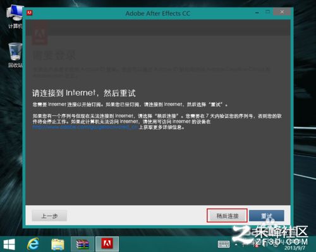Close the Adobe After Effects CC installer window
316x252 pixels.
[282, 12]
